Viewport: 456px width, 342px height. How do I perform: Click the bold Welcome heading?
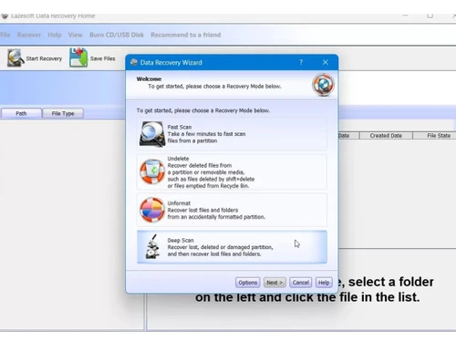[149, 79]
